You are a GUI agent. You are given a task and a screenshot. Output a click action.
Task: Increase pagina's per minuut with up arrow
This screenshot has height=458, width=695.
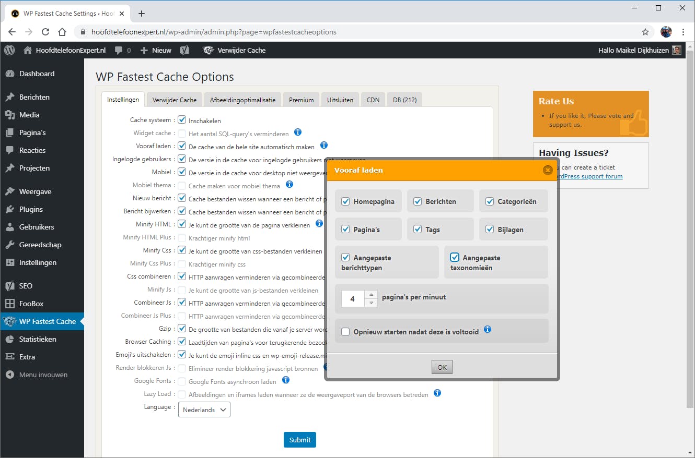click(x=371, y=295)
